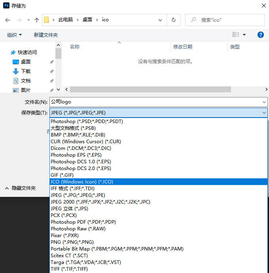Choose CUR Windows Cursor format
The width and height of the screenshot is (269, 273).
[x=159, y=142]
